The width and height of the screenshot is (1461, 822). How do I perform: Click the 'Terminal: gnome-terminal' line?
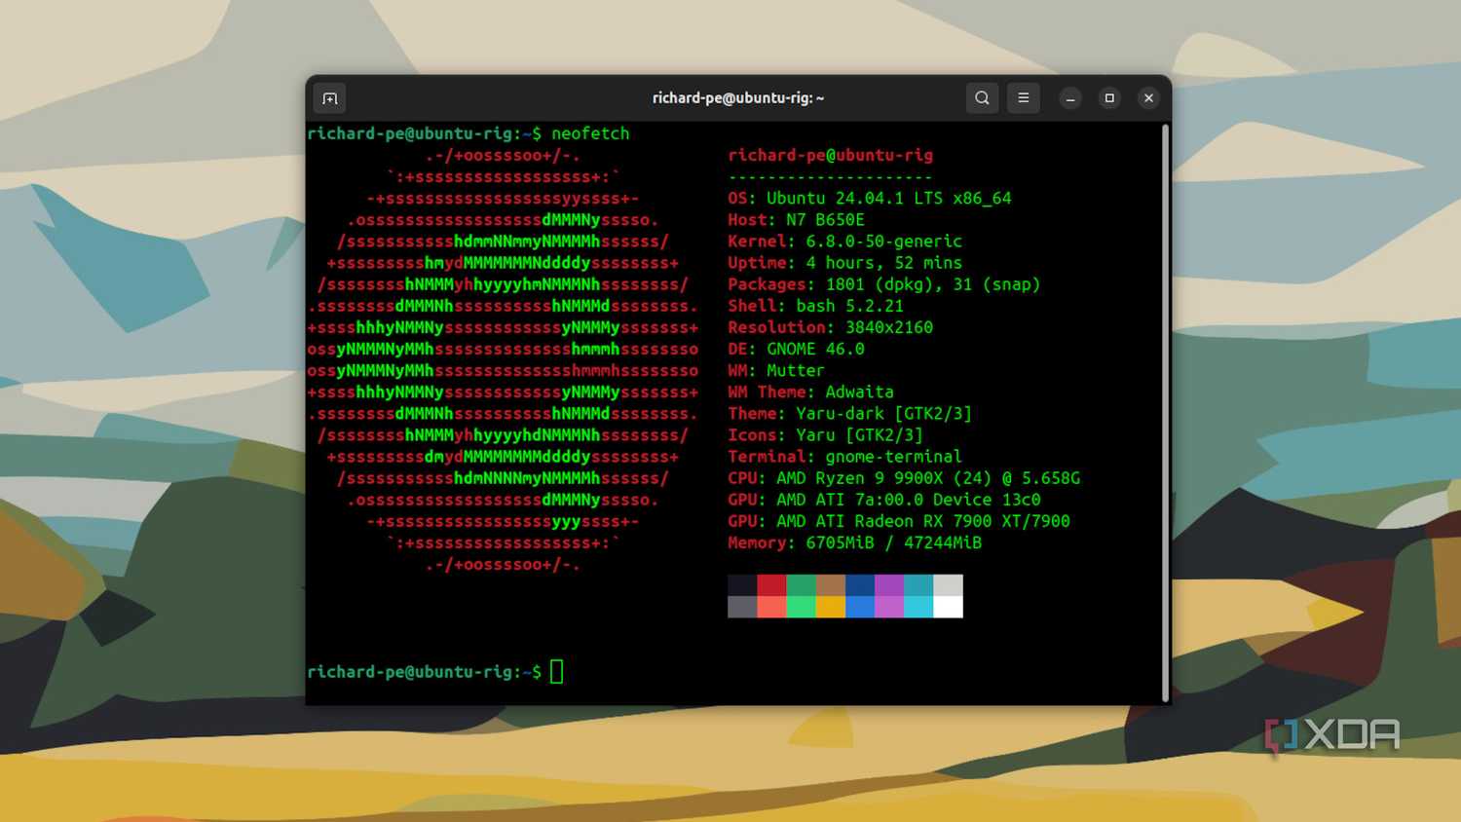[x=844, y=456]
